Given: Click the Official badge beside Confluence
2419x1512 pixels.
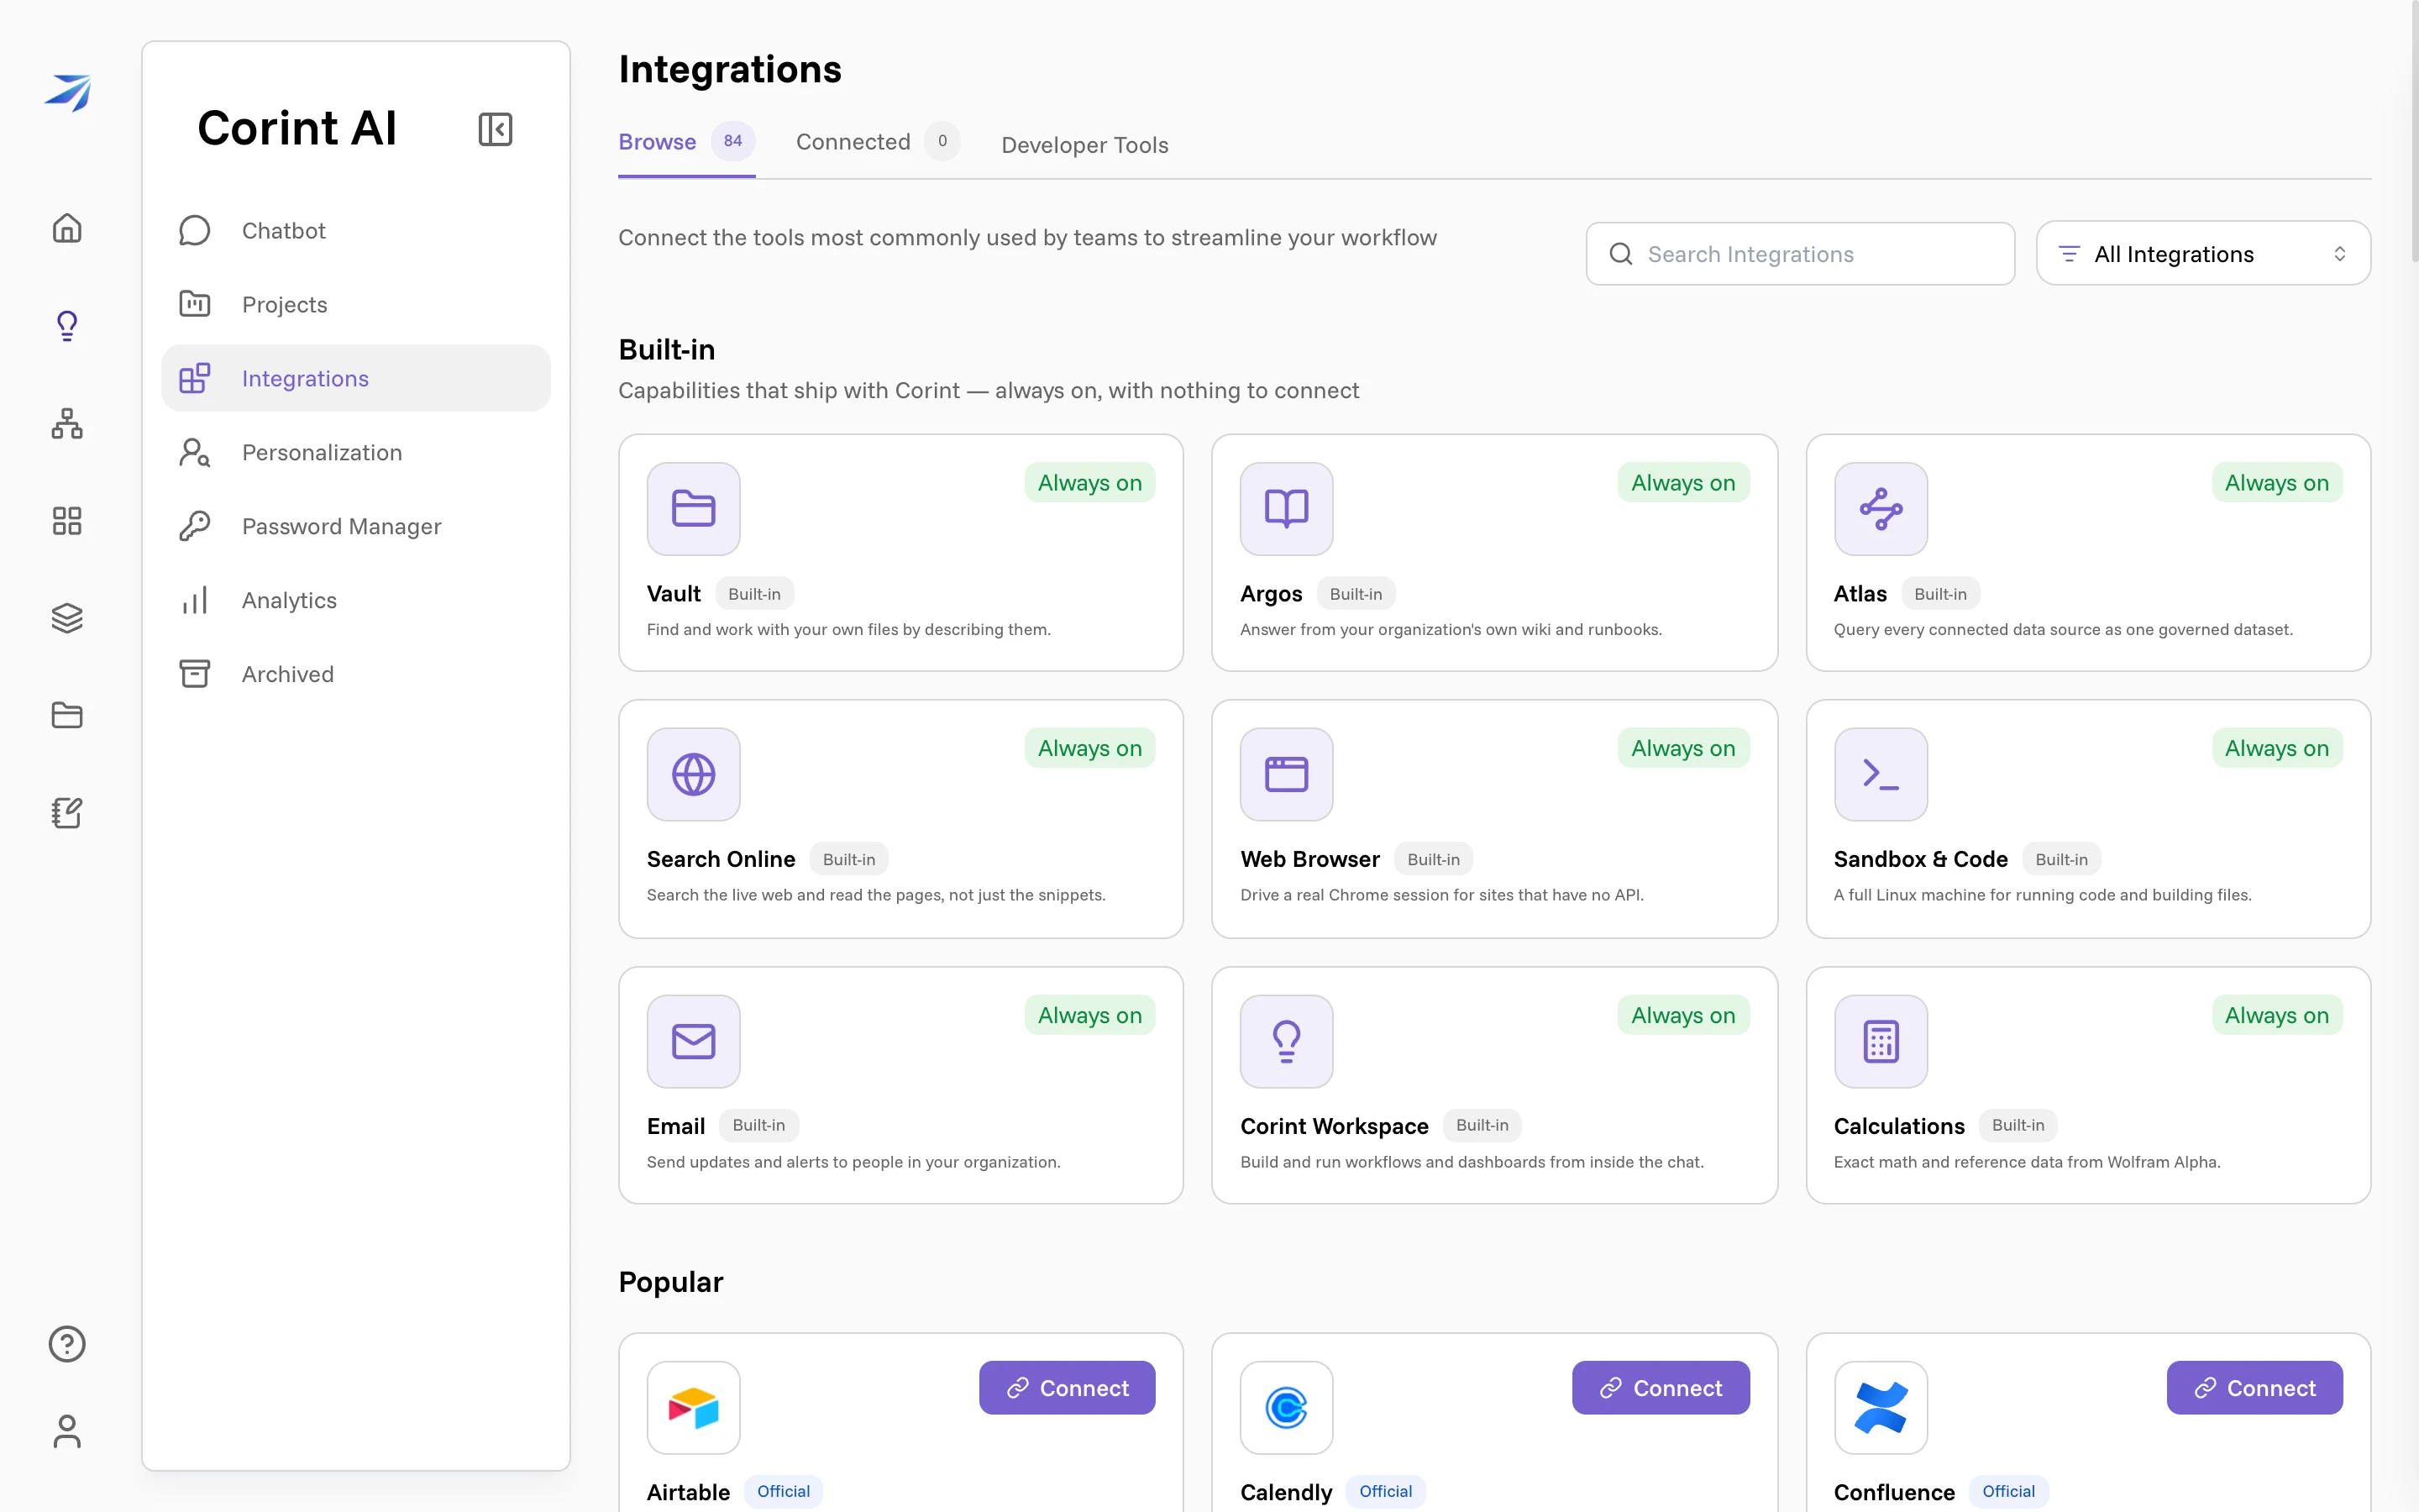Looking at the screenshot, I should tap(2008, 1491).
